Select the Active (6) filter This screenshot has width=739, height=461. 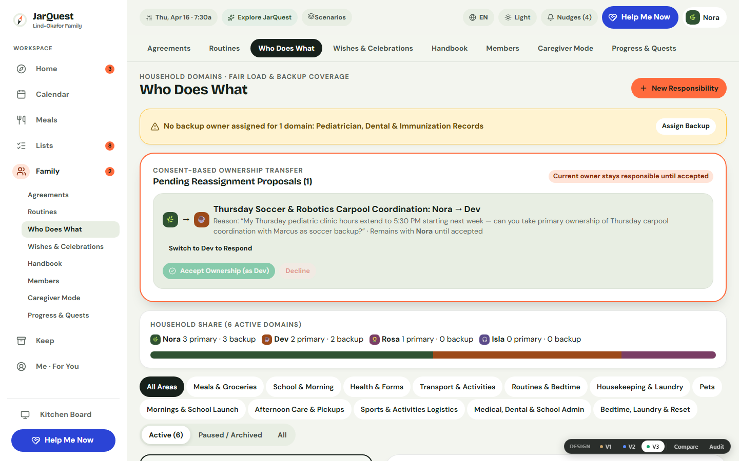166,435
